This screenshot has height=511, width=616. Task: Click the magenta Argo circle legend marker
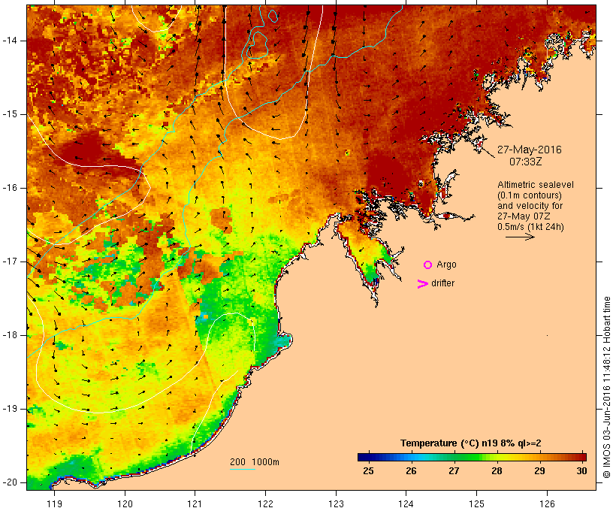point(428,265)
